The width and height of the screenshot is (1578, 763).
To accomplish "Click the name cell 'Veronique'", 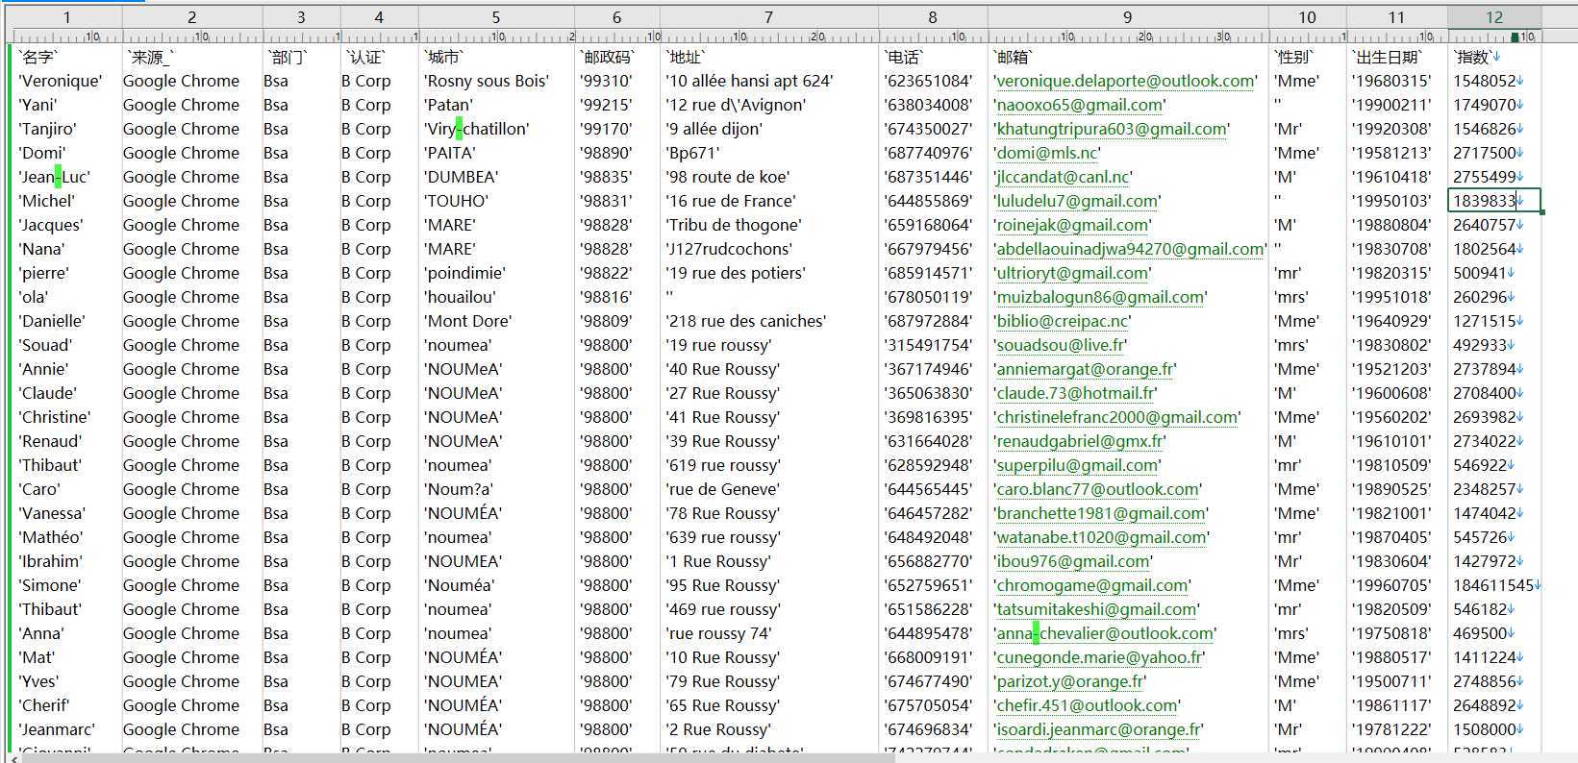I will click(x=60, y=81).
